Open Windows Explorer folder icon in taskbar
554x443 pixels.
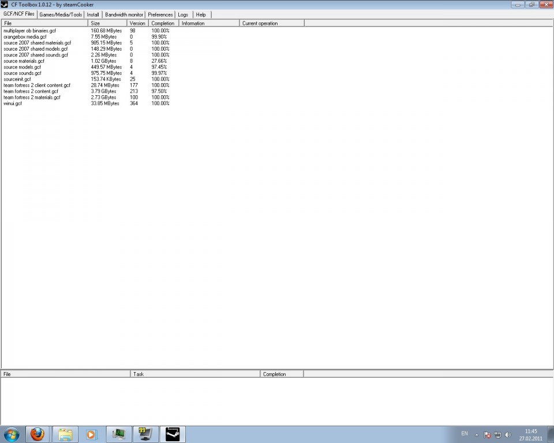(x=65, y=434)
